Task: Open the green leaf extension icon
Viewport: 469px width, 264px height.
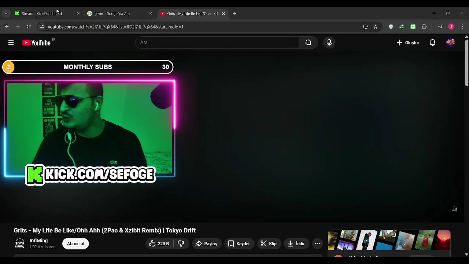Action: tap(402, 27)
